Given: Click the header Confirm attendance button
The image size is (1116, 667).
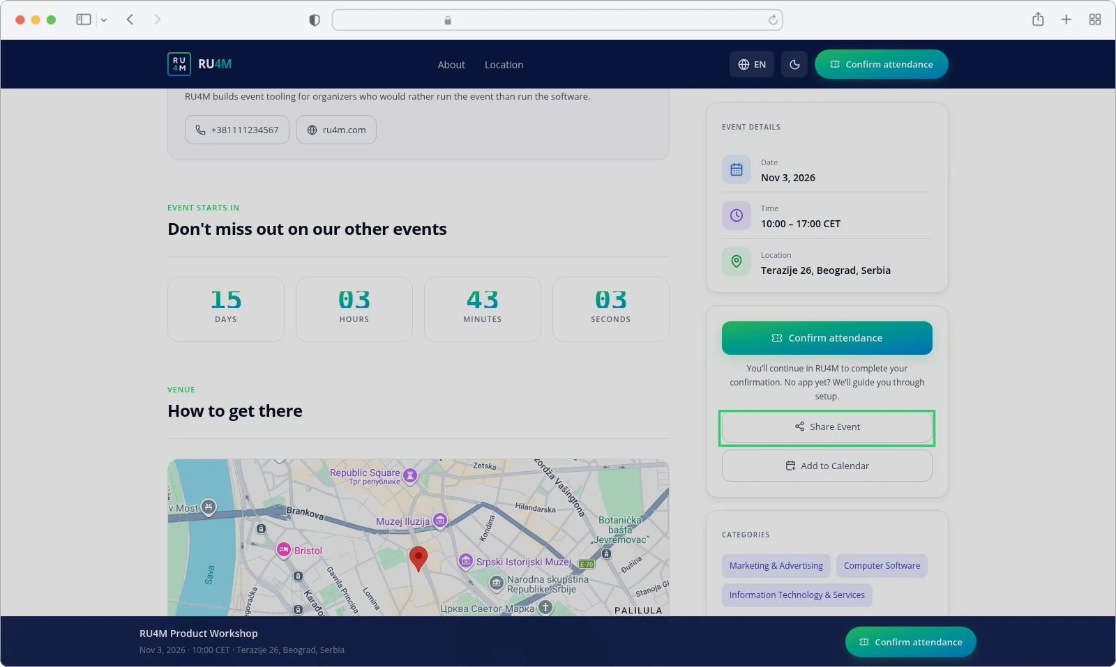Looking at the screenshot, I should [x=882, y=64].
